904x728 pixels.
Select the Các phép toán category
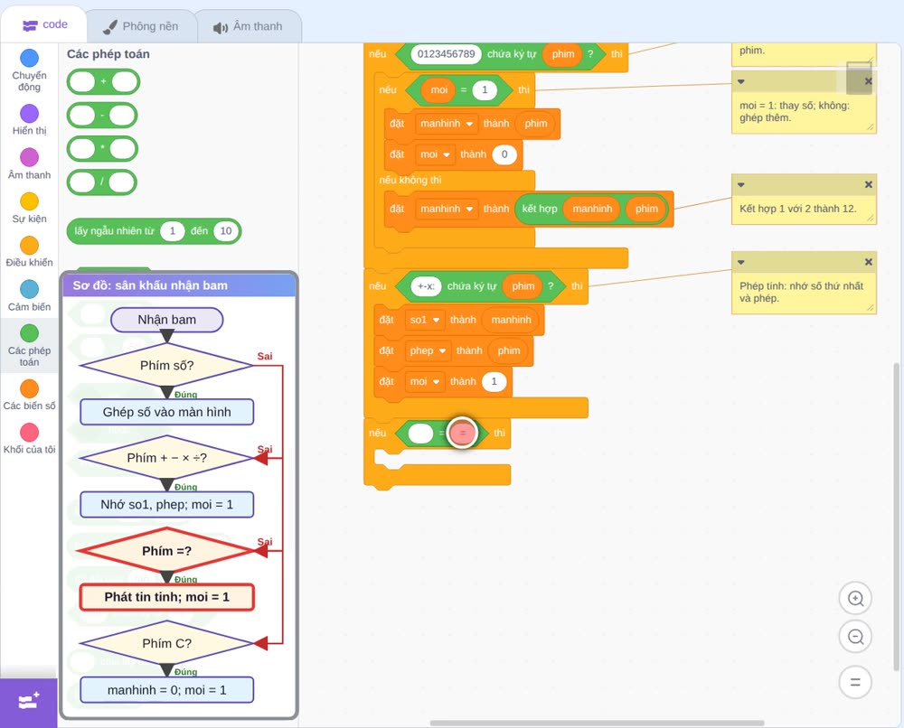coord(30,346)
